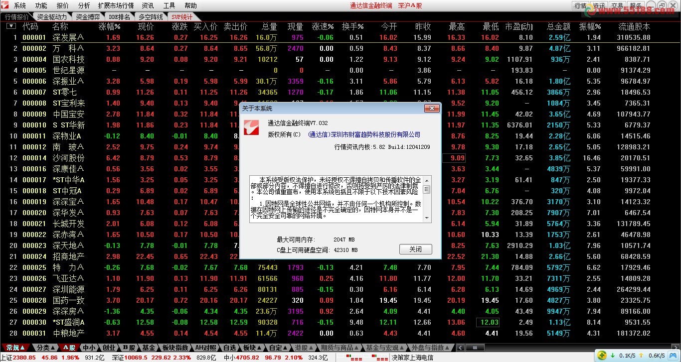
Task: Click the 服务 button at top right
Action: 636,5
